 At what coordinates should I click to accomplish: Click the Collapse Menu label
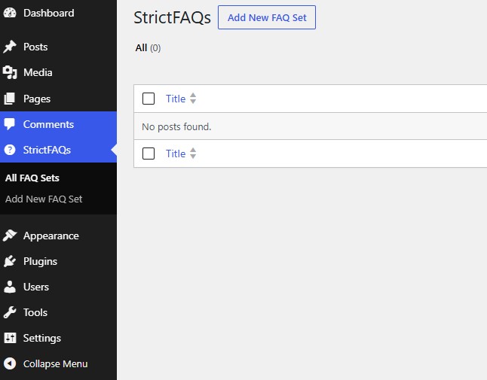[x=56, y=363]
